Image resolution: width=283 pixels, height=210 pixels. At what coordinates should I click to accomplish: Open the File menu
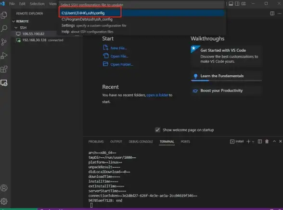(12, 4)
